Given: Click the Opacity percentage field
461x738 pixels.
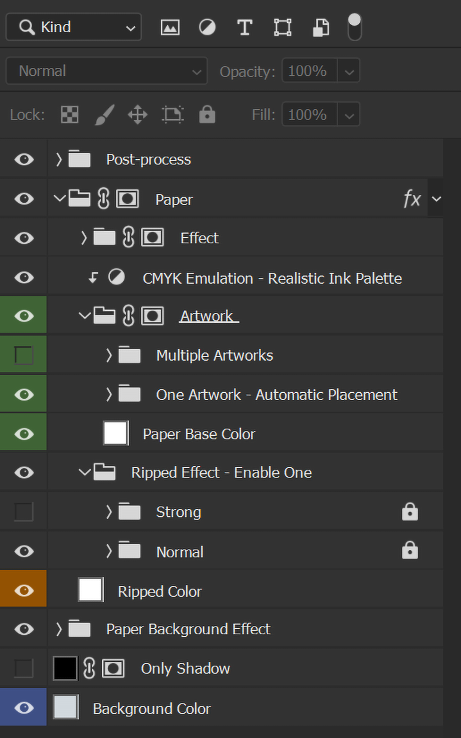Looking at the screenshot, I should point(308,71).
